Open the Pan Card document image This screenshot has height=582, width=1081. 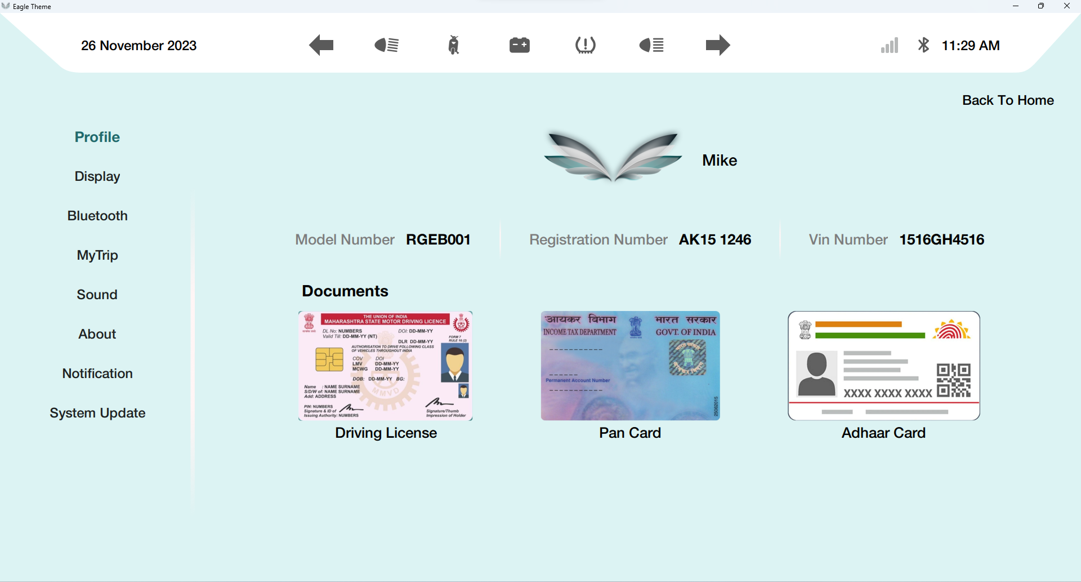pyautogui.click(x=630, y=366)
